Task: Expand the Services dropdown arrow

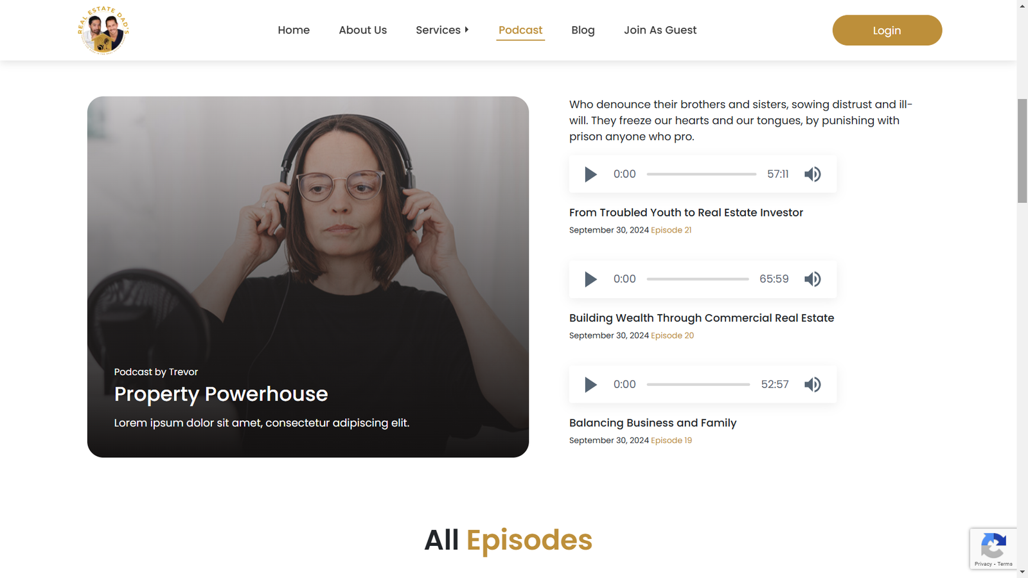Action: [466, 30]
